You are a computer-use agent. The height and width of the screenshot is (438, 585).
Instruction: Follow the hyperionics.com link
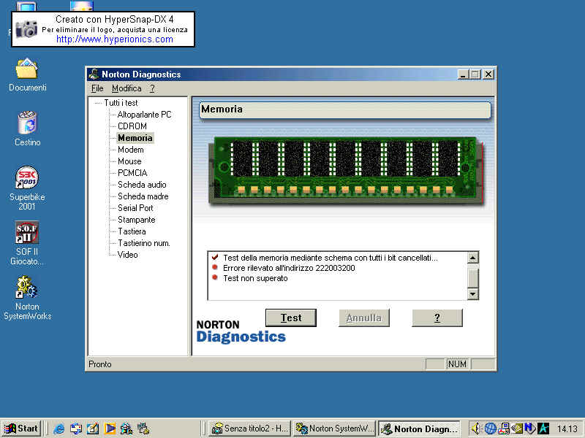(x=115, y=39)
